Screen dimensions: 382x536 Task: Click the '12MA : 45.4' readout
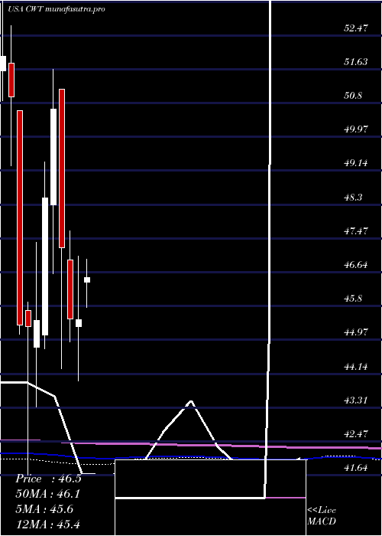47,524
